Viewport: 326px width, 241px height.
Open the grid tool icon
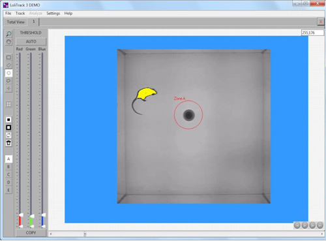tap(8, 104)
